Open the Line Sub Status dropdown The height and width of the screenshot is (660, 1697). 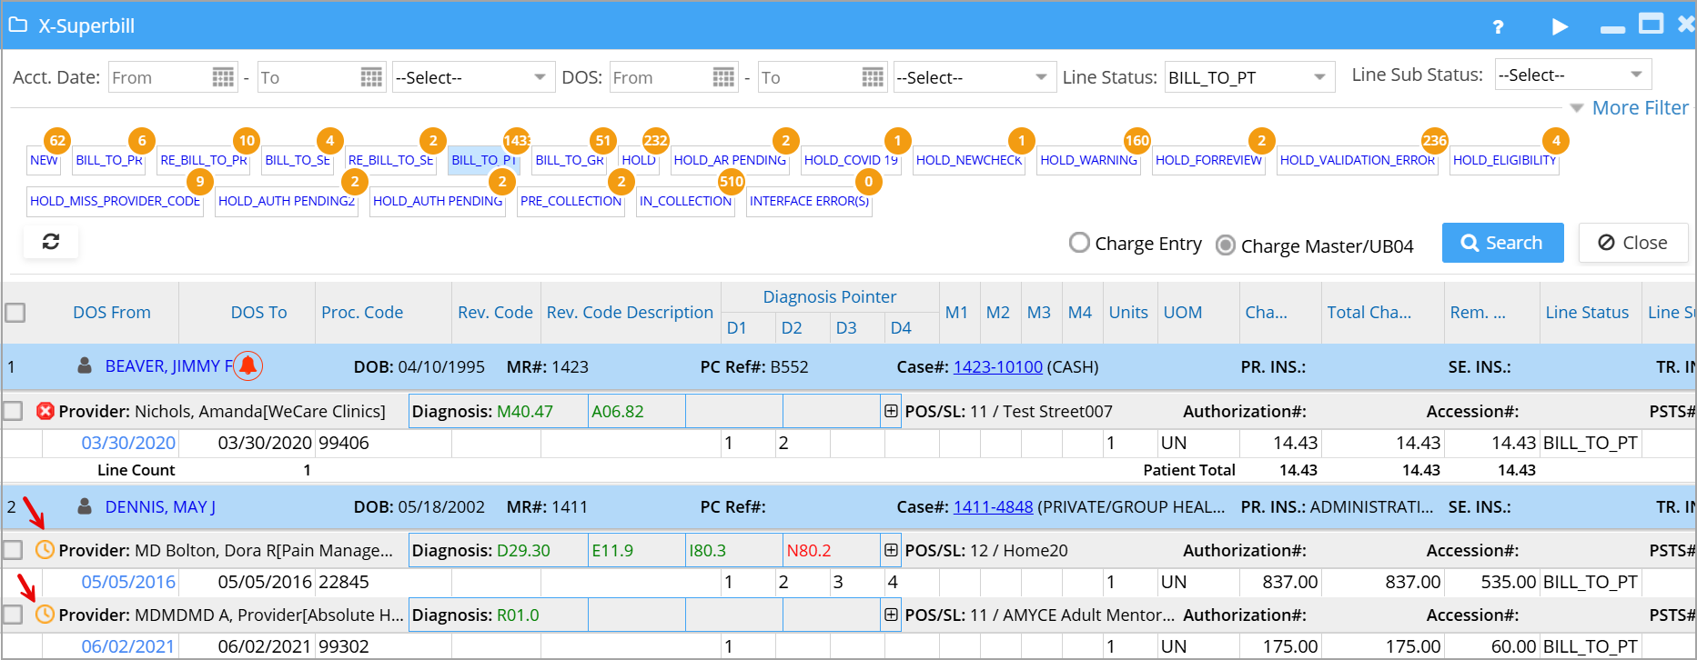click(1572, 75)
